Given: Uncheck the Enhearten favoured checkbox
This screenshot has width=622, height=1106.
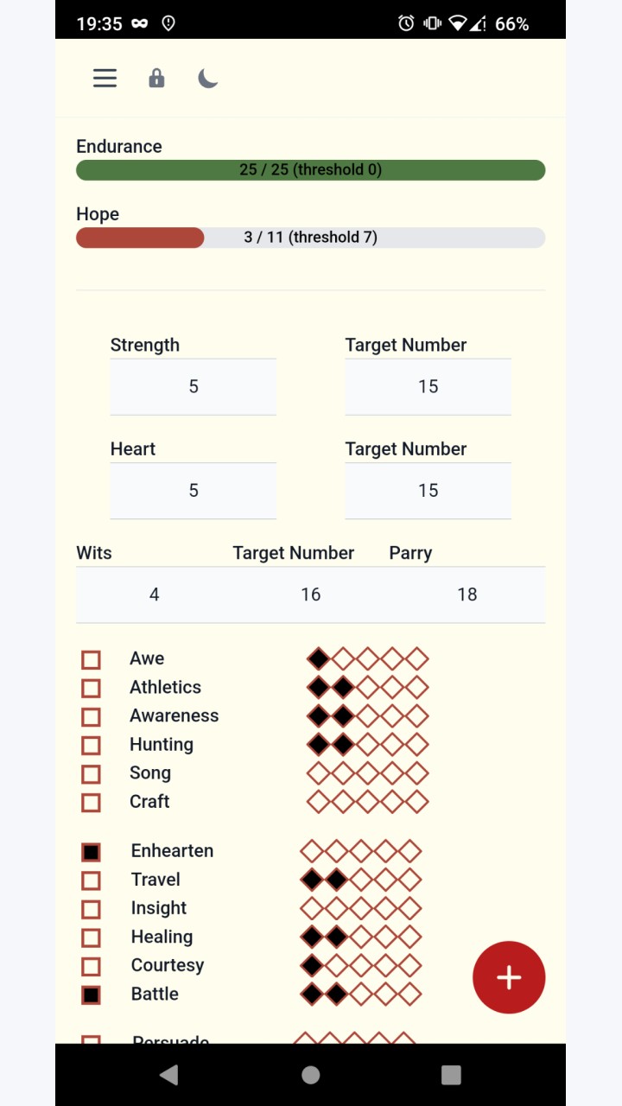Looking at the screenshot, I should tap(91, 852).
